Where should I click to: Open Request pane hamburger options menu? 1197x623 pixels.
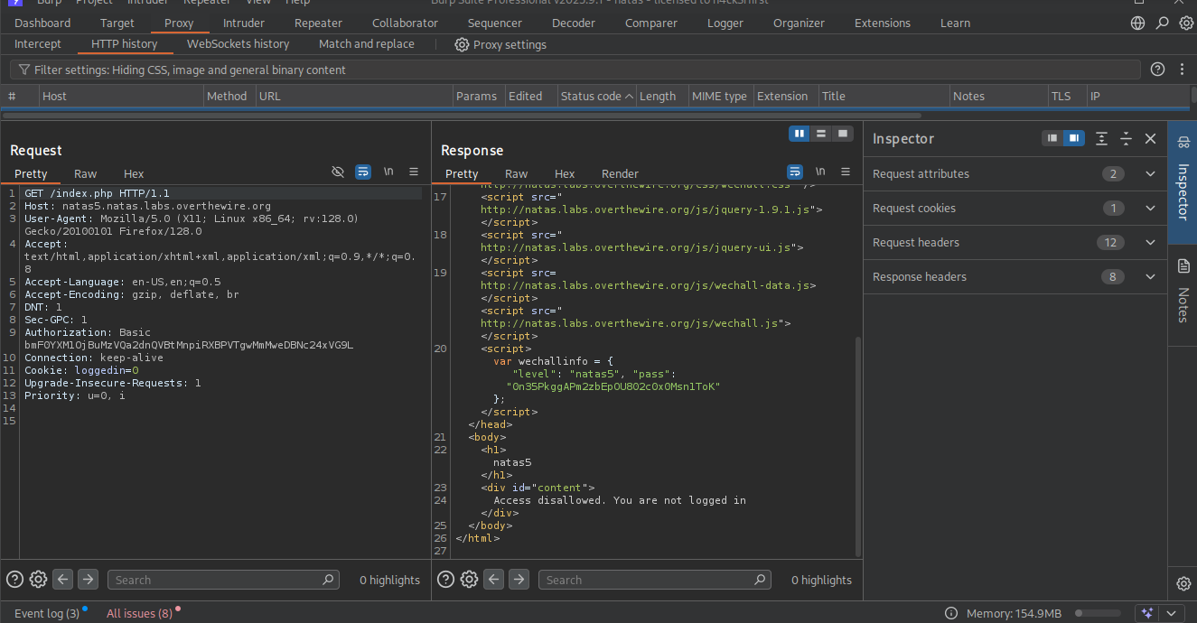(x=414, y=172)
